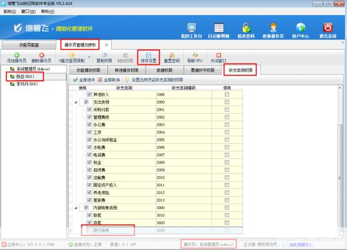The image size is (347, 250).
Task: Click the blue link in status bar
Action: (301, 244)
